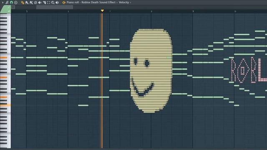Viewport: 267px width, 150px height.
Task: Click the horizontal scrollbar thumb at top
Action: pyautogui.click(x=55, y=7)
